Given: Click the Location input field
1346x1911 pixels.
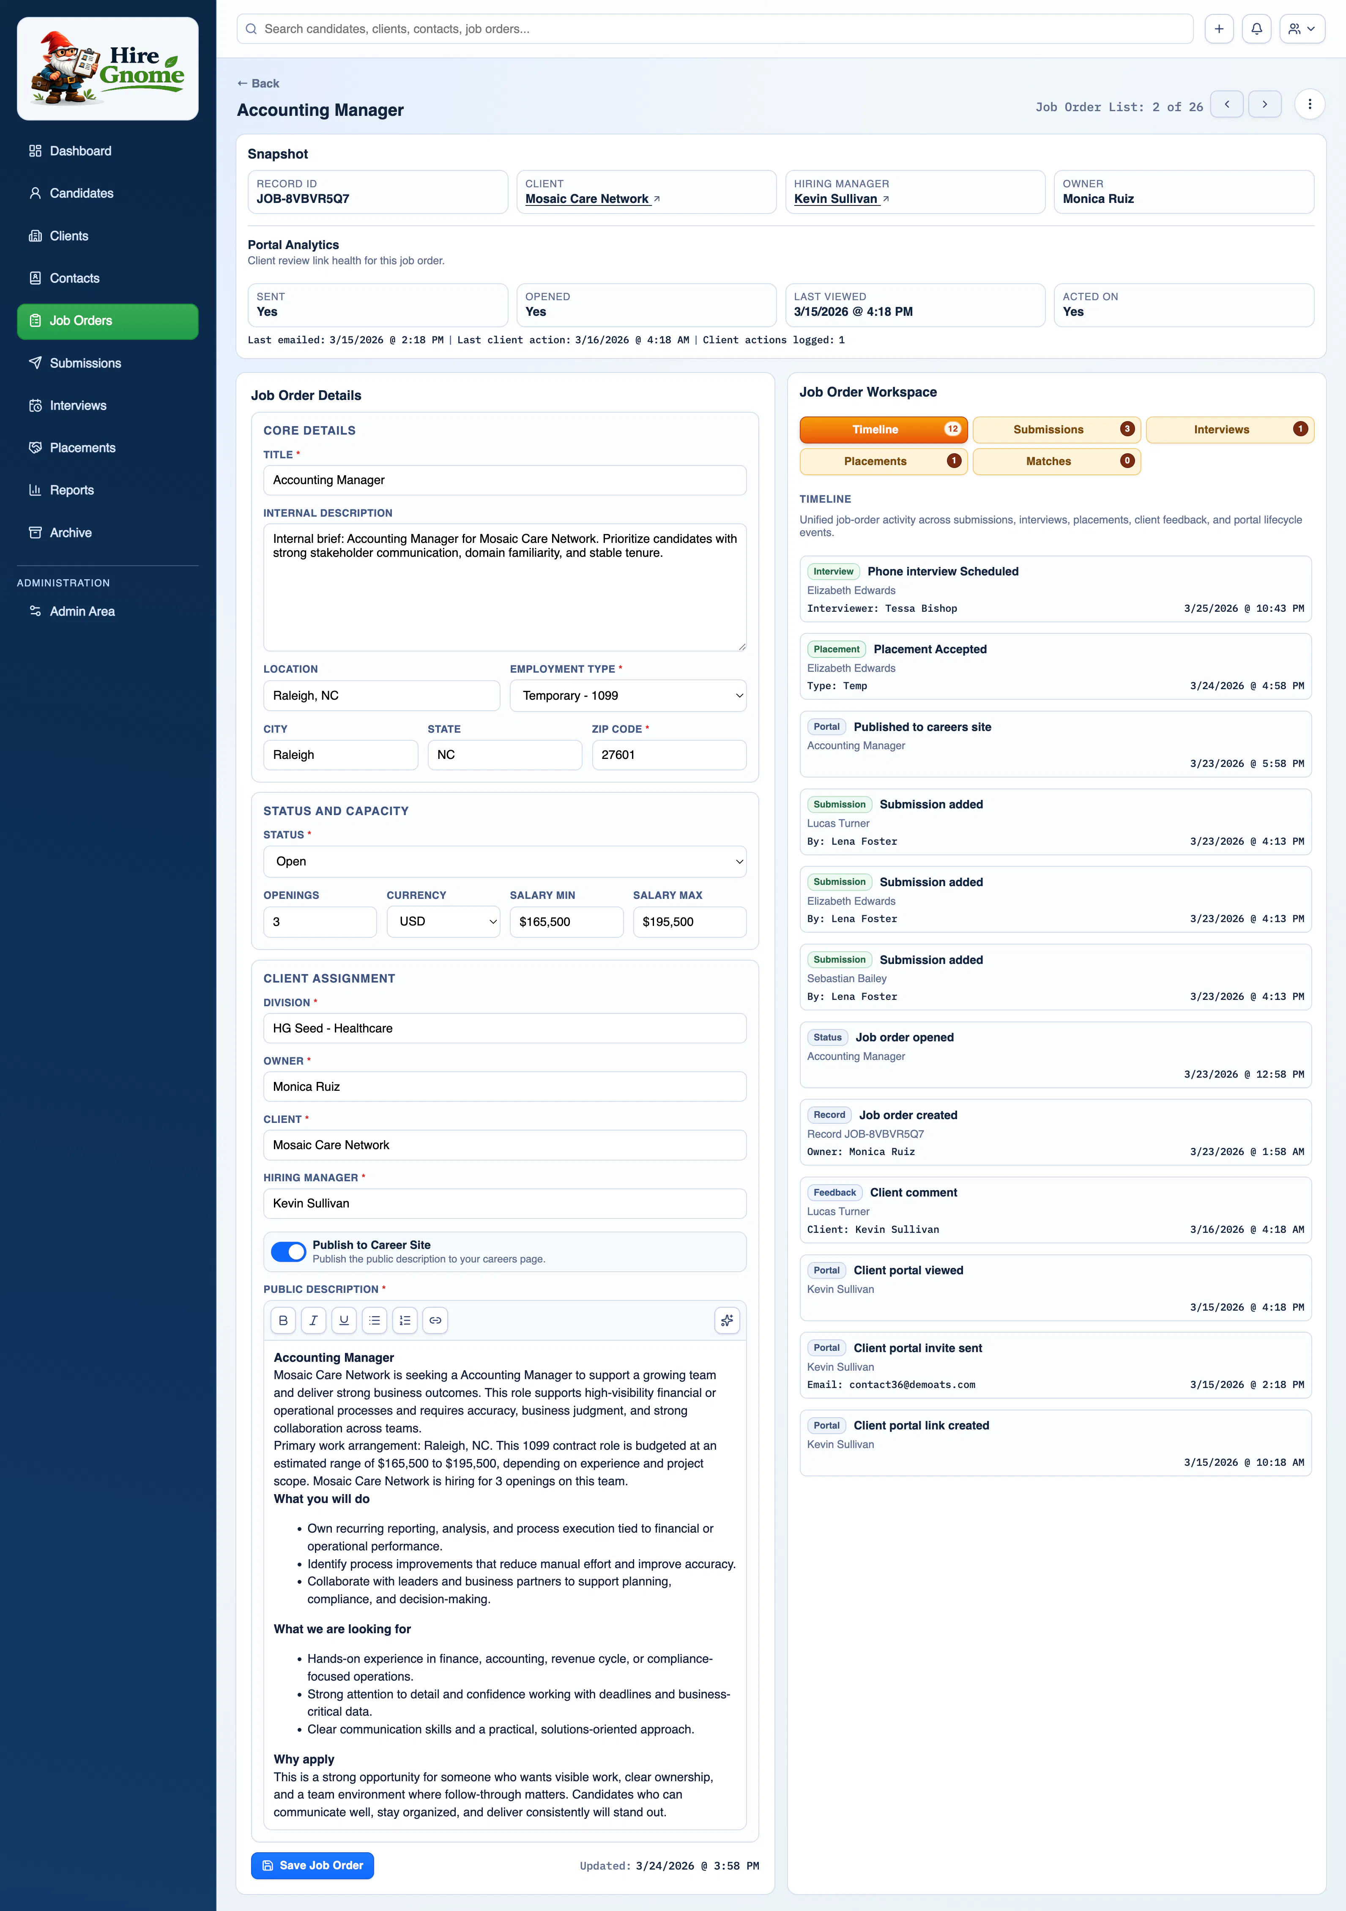Looking at the screenshot, I should point(381,696).
